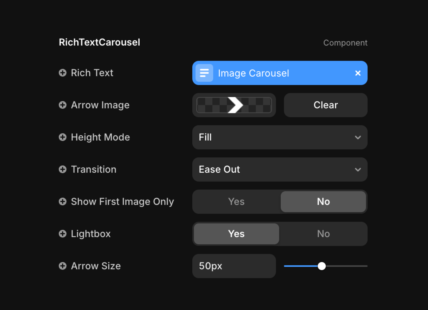
Task: Click the plus icon beside Arrow Image
Action: coord(63,105)
